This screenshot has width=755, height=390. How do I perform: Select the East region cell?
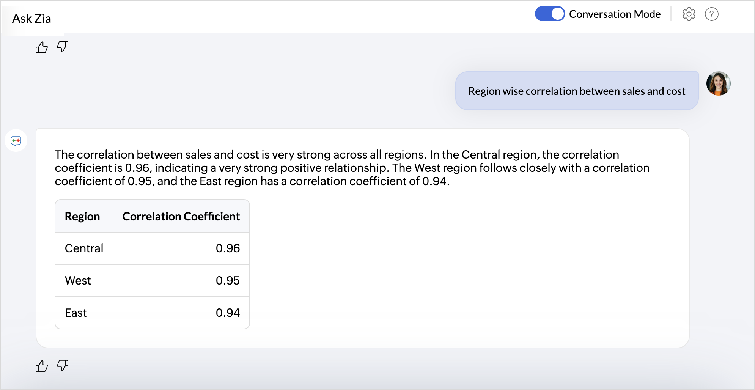(x=76, y=313)
